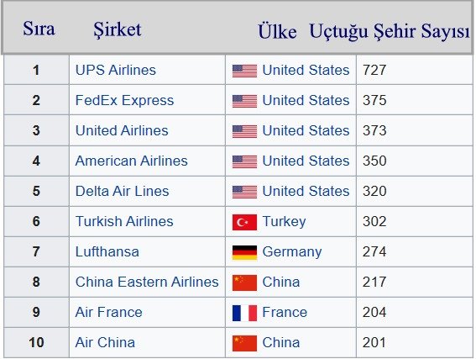Click the France flag icon
Image resolution: width=476 pixels, height=359 pixels.
pyautogui.click(x=244, y=313)
